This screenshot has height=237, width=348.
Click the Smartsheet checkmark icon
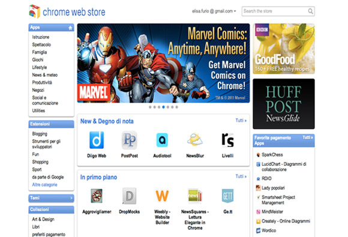pos(258,197)
